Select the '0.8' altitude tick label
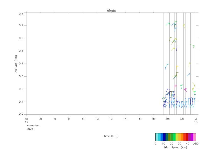The image size is (211, 156). 21,14
